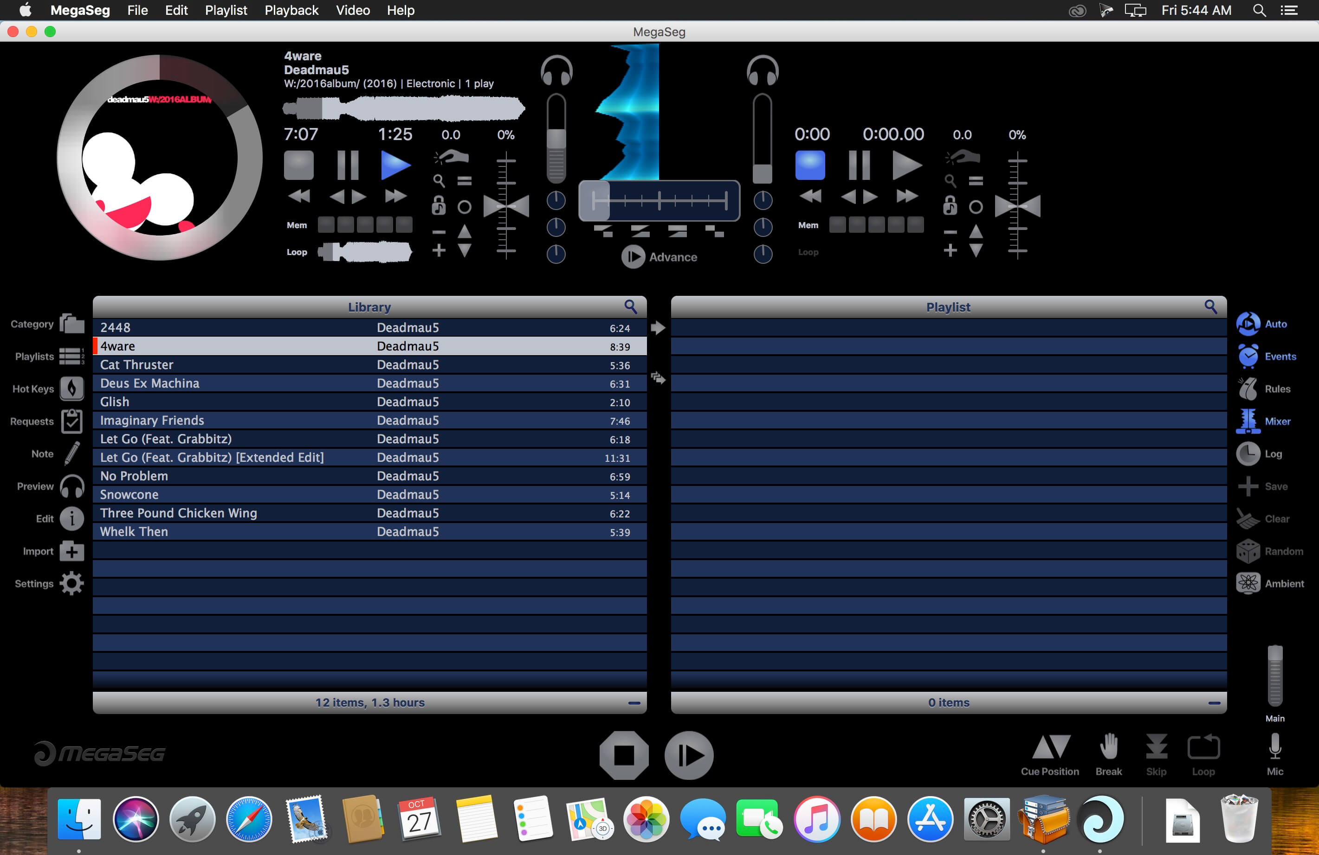The image size is (1319, 855).
Task: Open the Edit info icon
Action: (72, 518)
